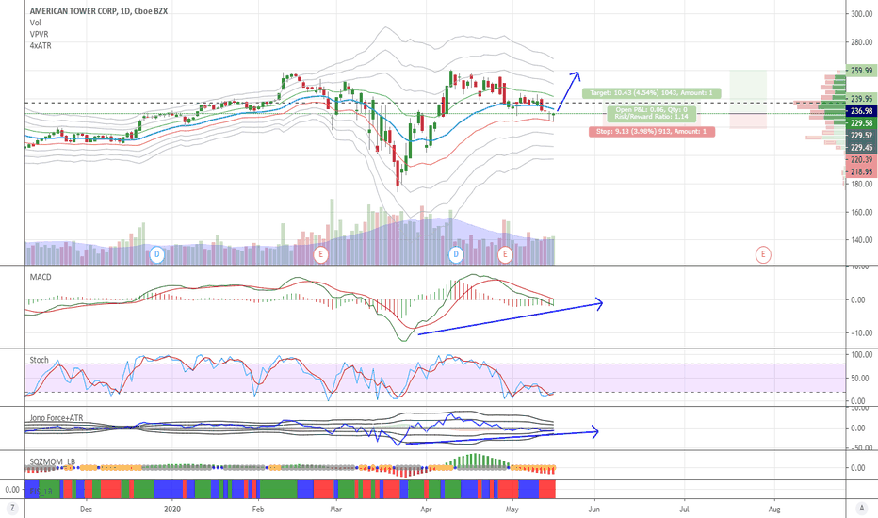Screen dimensions: 878x518
Task: Click the Aug label on time axis
Action: (774, 509)
